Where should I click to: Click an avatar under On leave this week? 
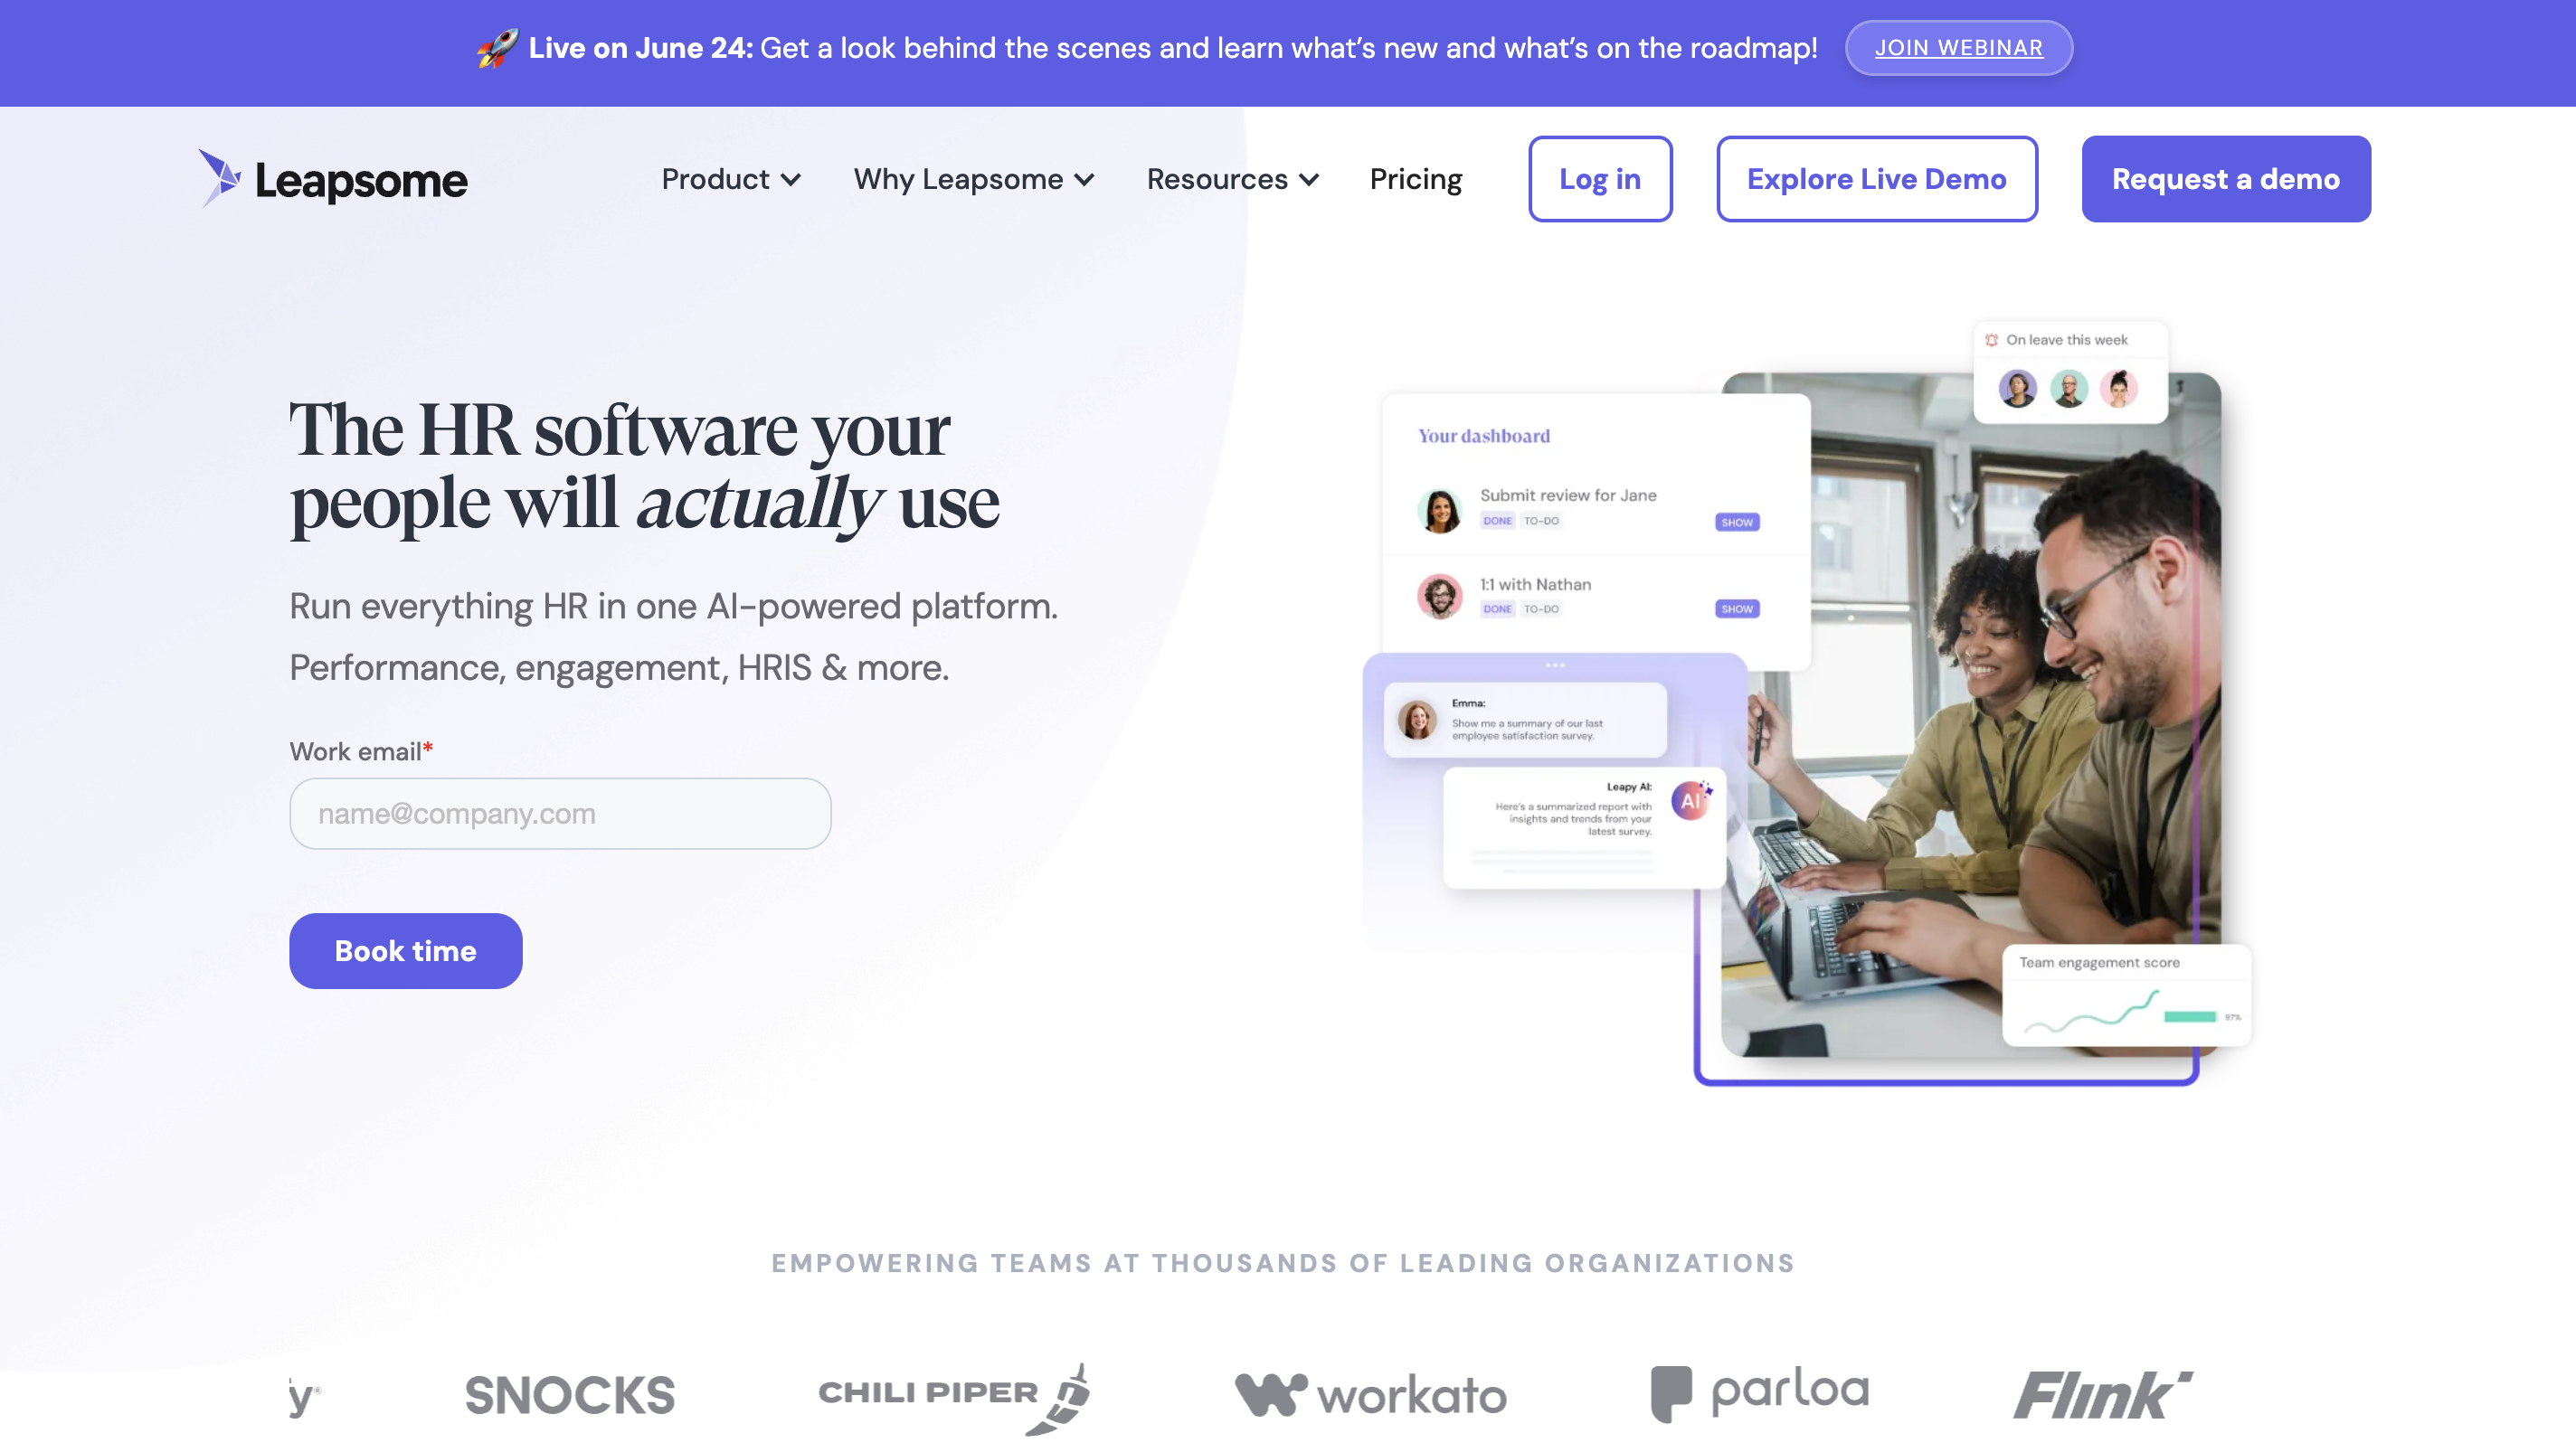[x=2020, y=389]
